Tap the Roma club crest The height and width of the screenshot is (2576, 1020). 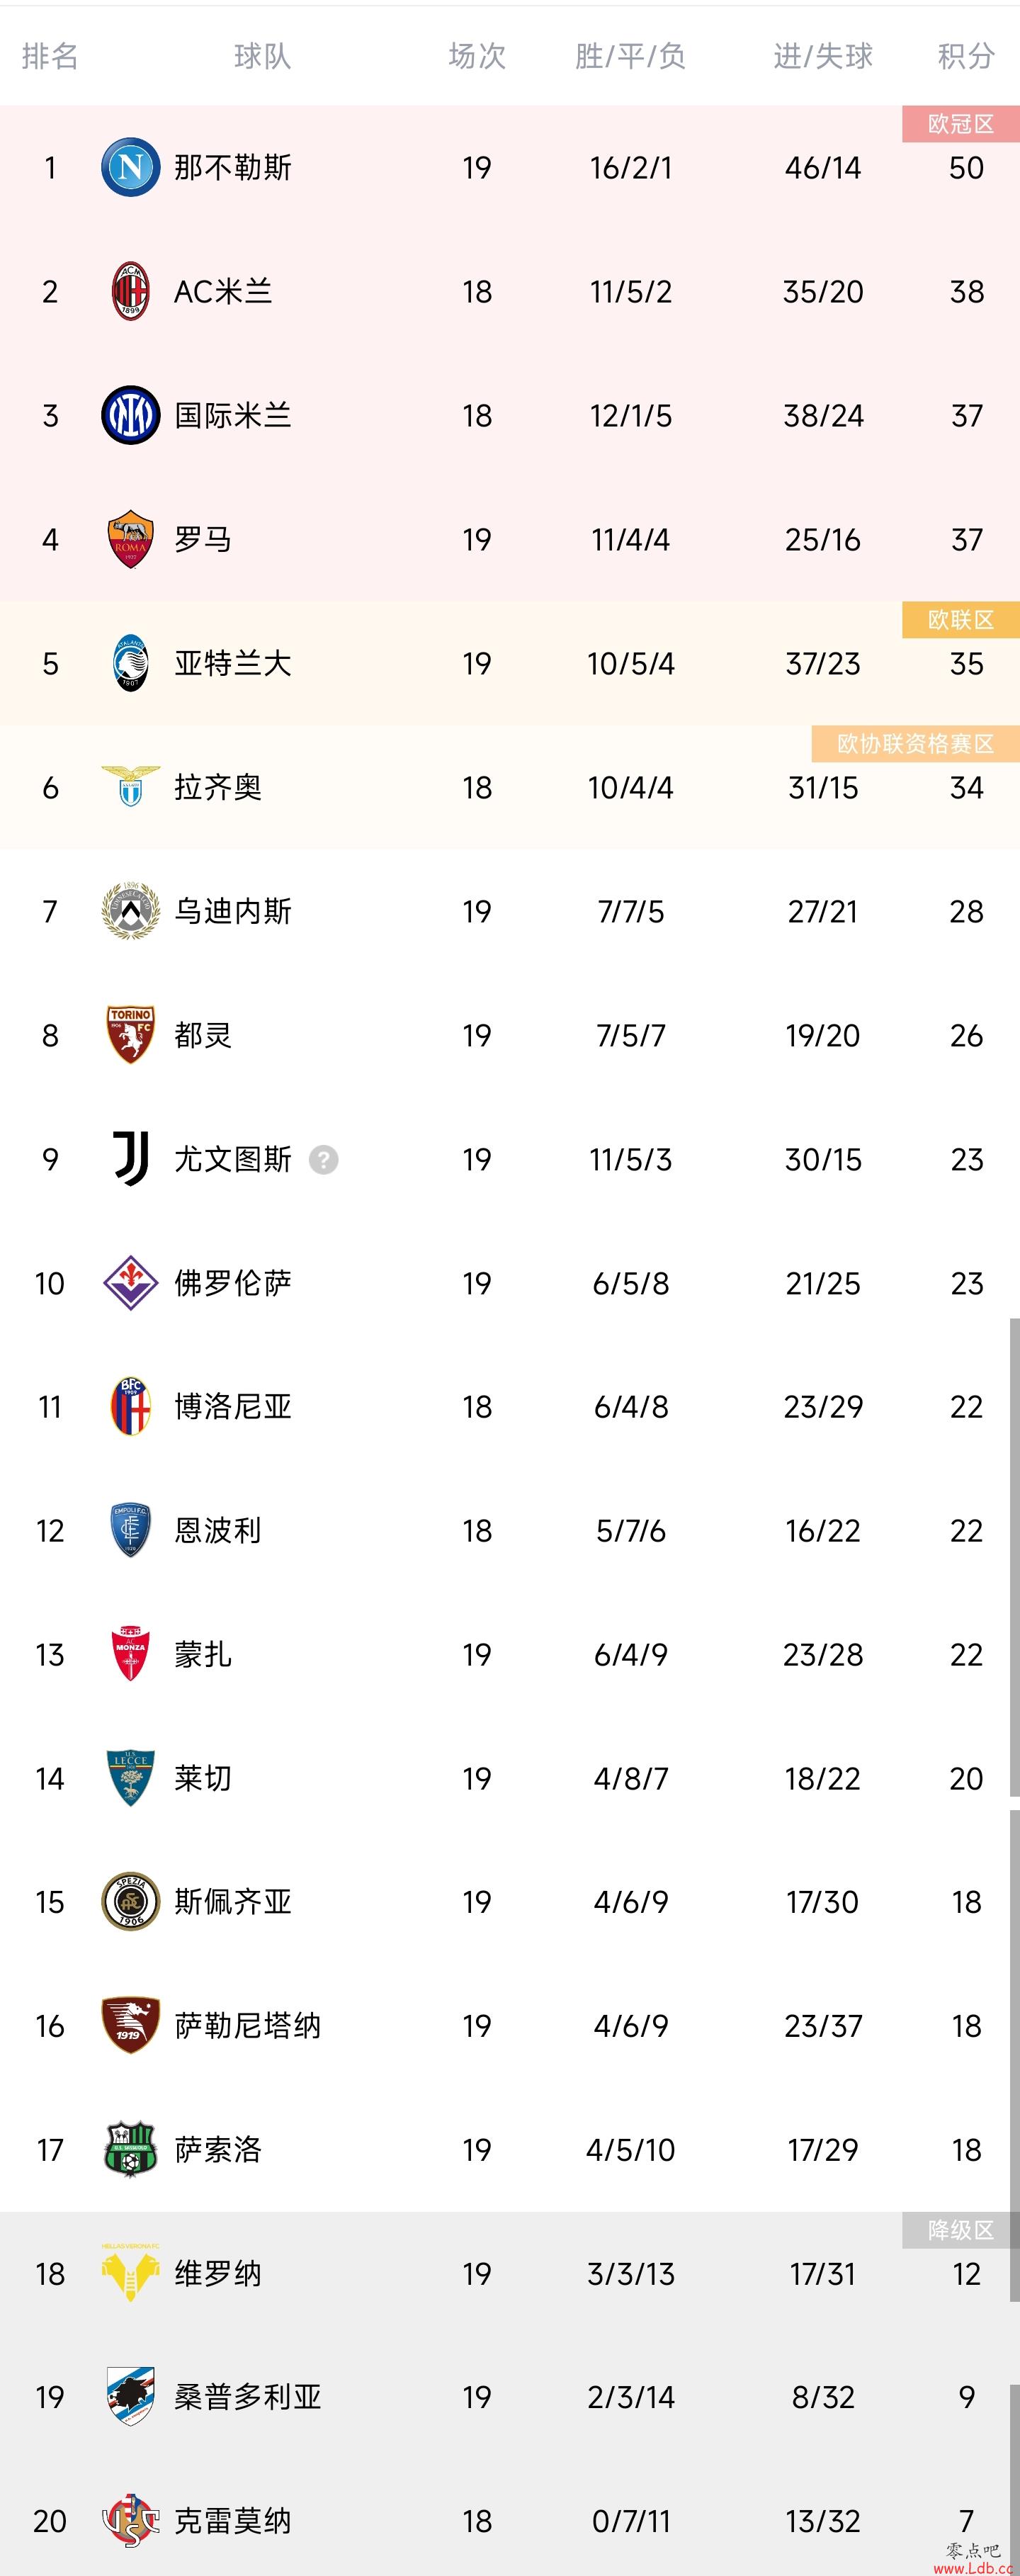[x=130, y=539]
